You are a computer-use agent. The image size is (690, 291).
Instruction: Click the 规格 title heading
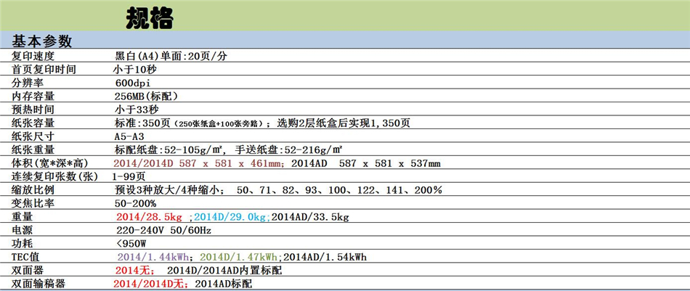[150, 17]
